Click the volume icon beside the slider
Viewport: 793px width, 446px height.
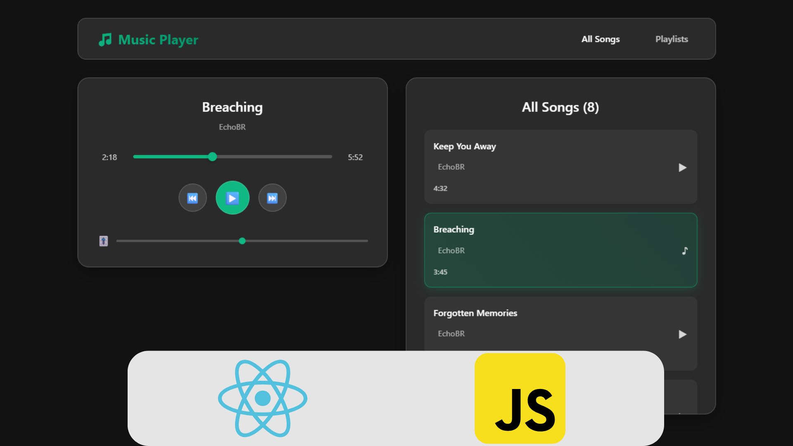tap(104, 241)
